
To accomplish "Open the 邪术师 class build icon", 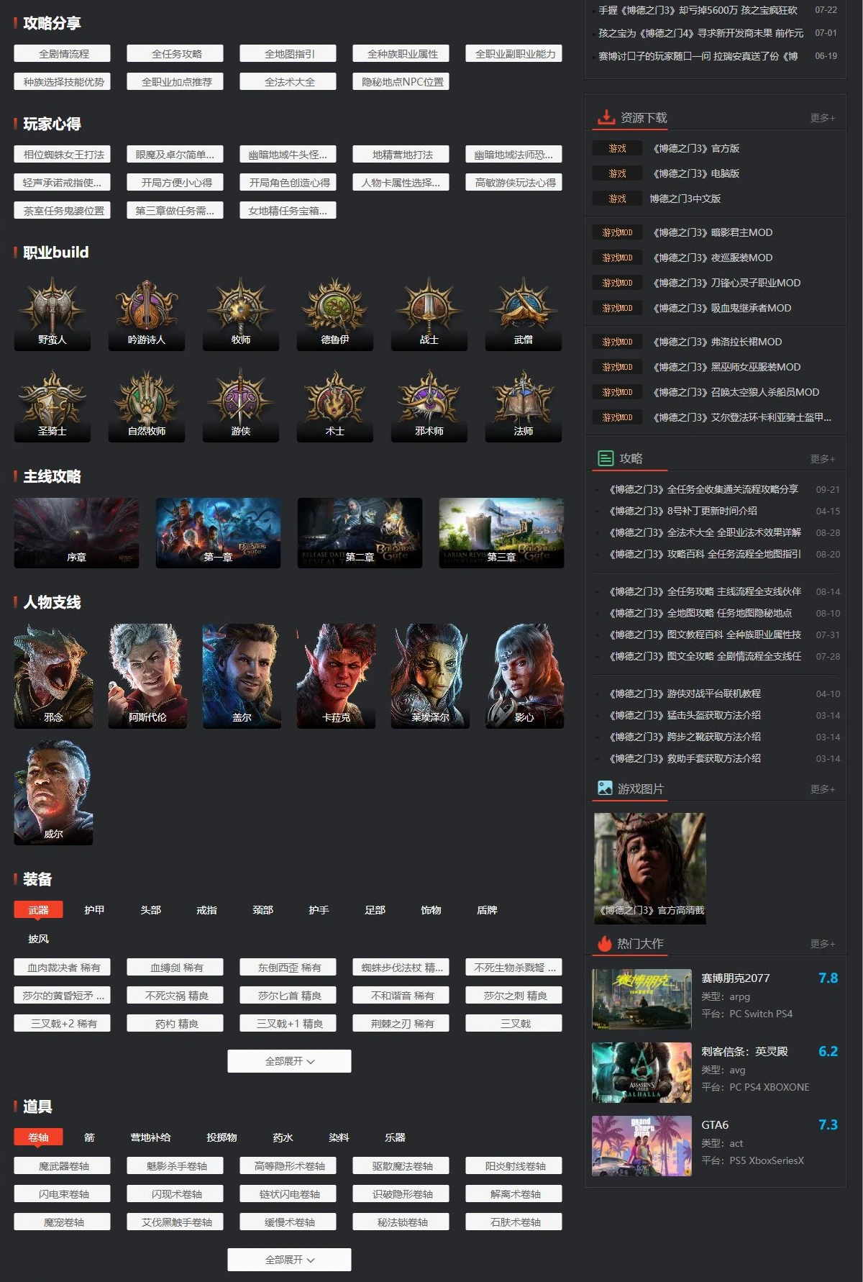I will [x=429, y=405].
